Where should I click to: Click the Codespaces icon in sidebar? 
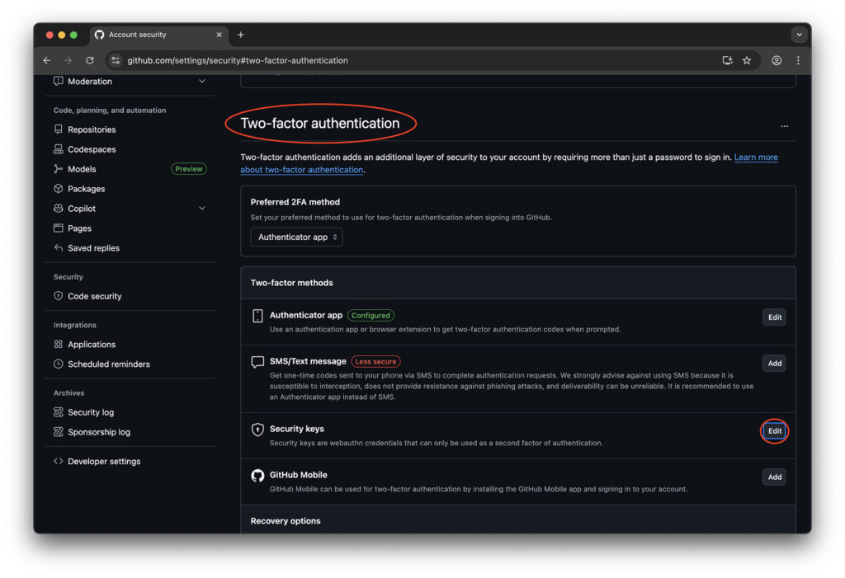click(59, 149)
